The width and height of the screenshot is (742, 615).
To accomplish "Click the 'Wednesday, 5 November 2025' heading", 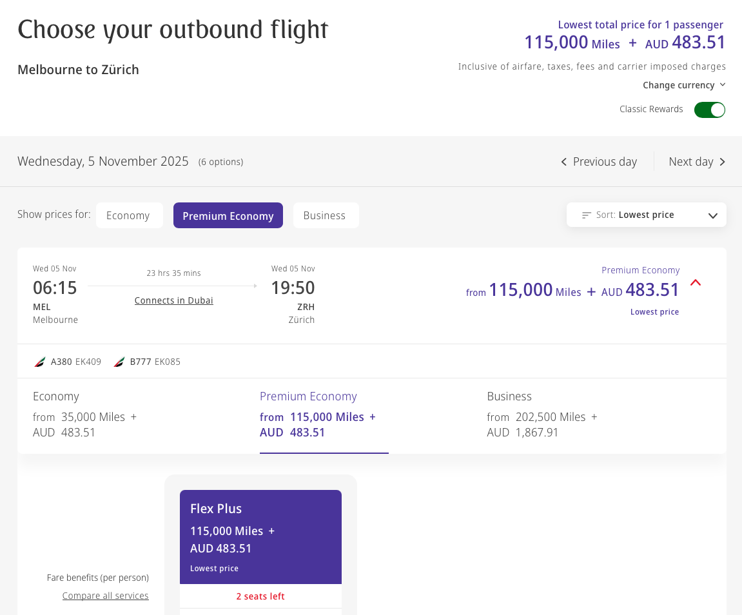I will [x=103, y=161].
